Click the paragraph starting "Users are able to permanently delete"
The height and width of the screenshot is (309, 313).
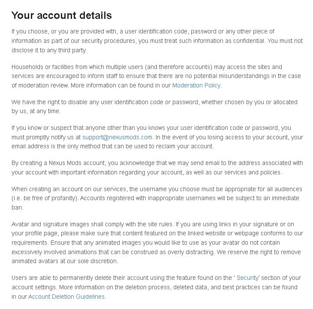click(x=156, y=287)
